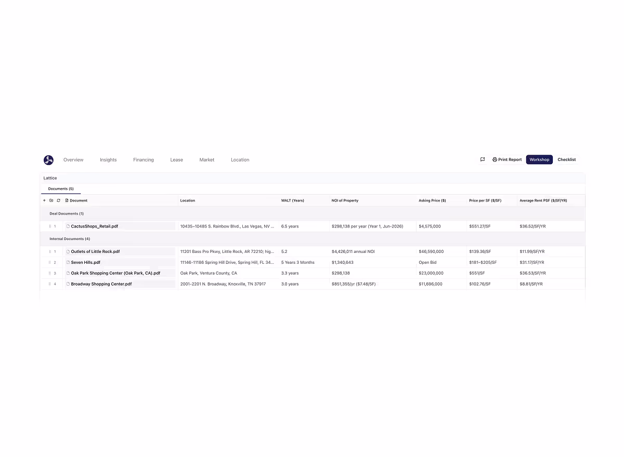Click the 6.5 years WALT cell

304,226
